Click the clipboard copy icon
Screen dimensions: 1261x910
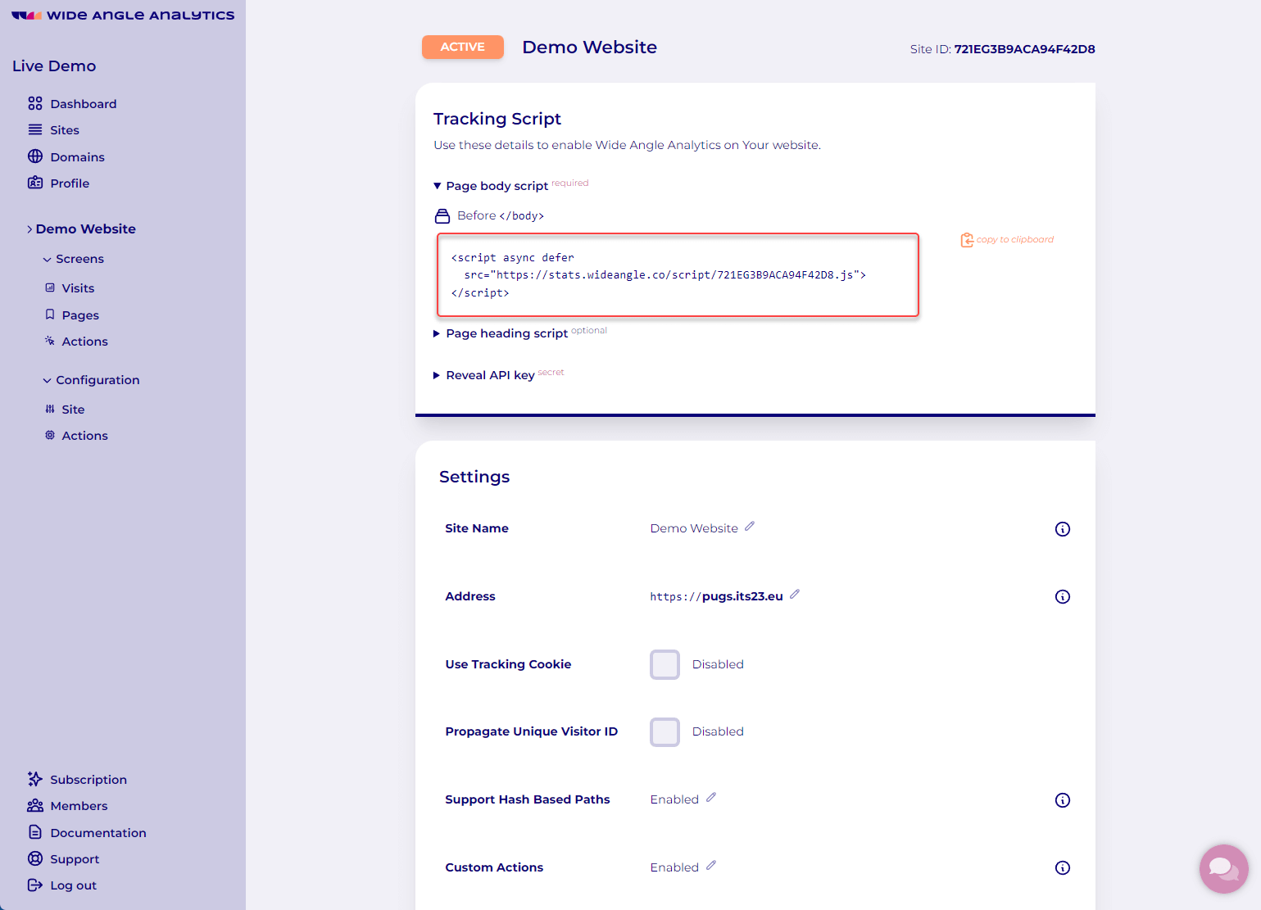pyautogui.click(x=967, y=240)
